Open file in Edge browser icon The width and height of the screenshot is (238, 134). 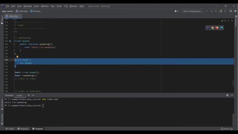pyautogui.click(x=222, y=28)
